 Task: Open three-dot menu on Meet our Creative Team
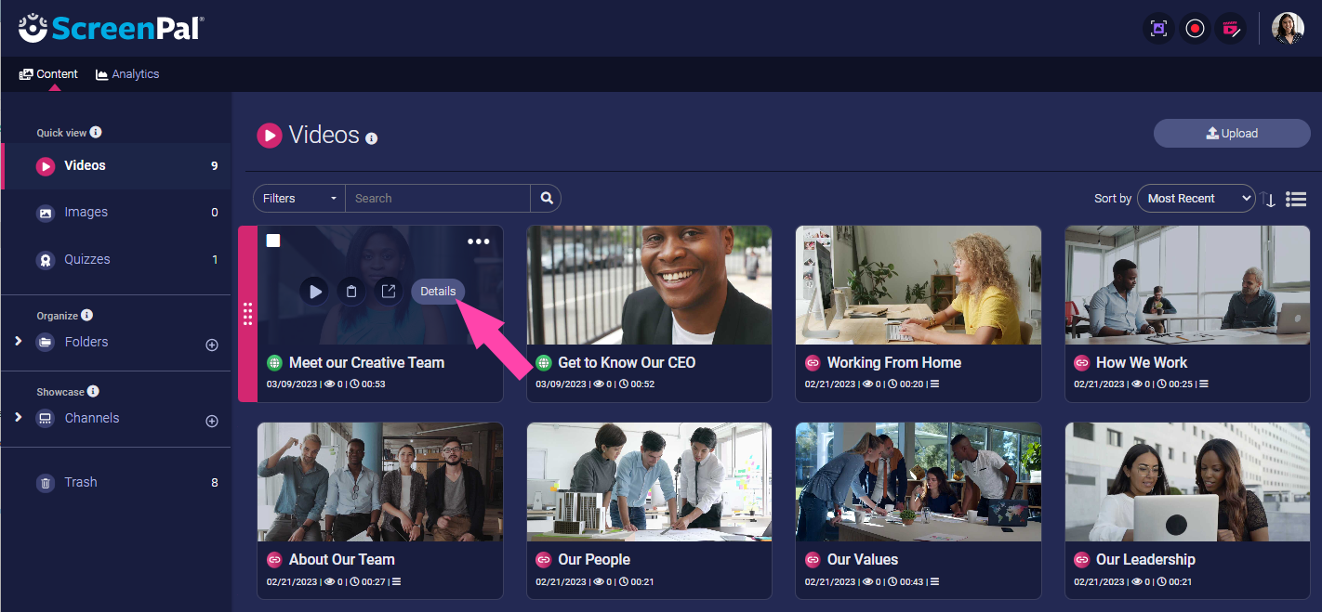tap(478, 242)
